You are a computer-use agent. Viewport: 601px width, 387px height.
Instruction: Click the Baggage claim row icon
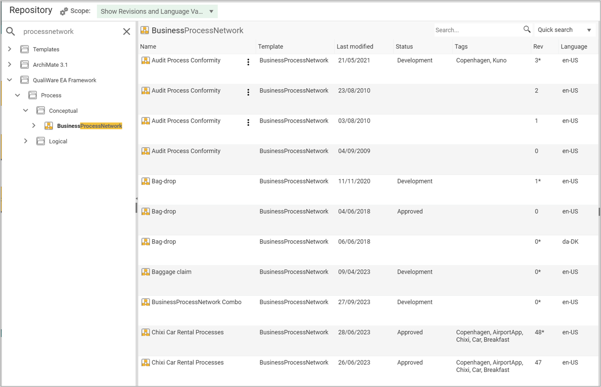(x=145, y=272)
